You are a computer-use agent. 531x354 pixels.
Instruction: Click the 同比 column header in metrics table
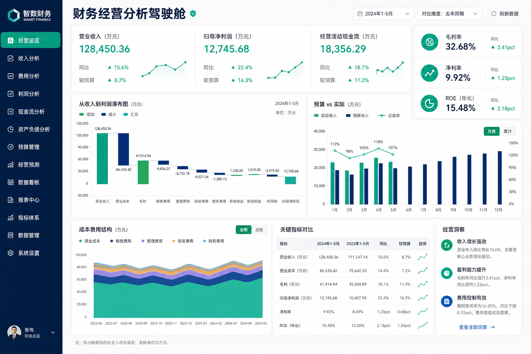pyautogui.click(x=383, y=244)
